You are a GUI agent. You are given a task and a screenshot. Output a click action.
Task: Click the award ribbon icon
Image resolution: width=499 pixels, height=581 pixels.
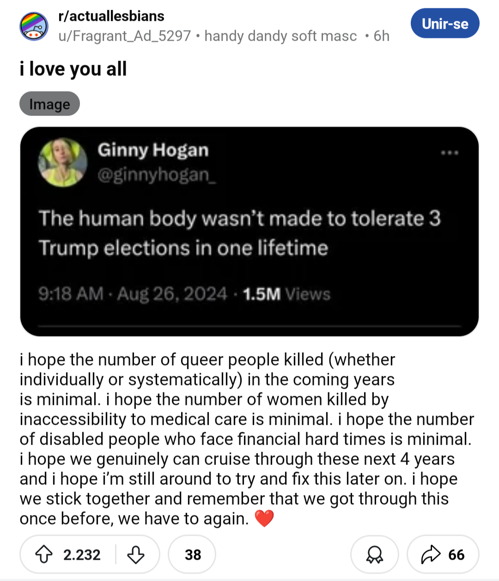click(x=374, y=554)
